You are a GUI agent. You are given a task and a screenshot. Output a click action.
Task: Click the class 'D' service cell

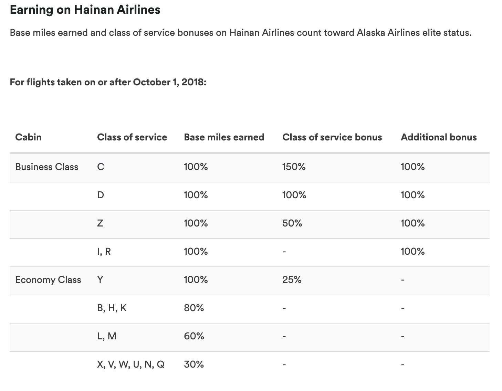coord(101,195)
